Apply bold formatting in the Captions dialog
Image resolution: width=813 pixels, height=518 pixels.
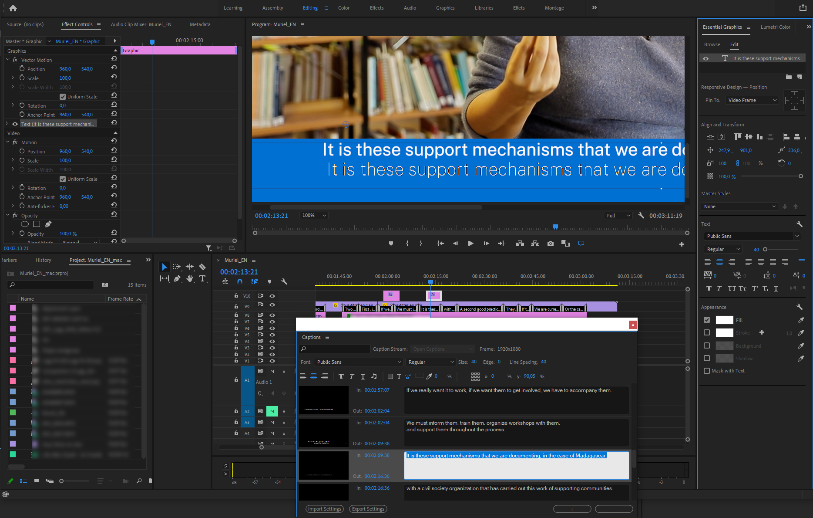(341, 376)
